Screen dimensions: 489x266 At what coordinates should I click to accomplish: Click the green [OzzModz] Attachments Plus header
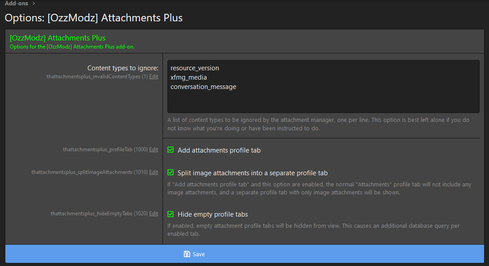pos(58,38)
